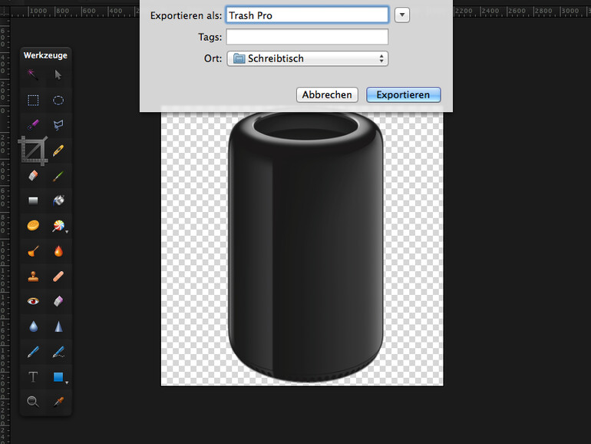Screen dimensions: 591x444
Task: Activate the enlarged Crop tool
Action: click(33, 151)
